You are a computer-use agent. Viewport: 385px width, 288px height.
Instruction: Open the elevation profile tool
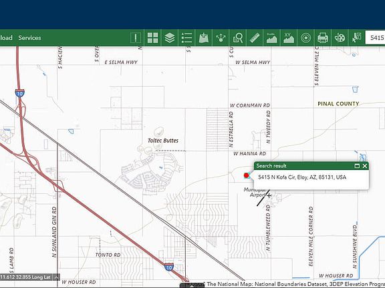pos(271,38)
